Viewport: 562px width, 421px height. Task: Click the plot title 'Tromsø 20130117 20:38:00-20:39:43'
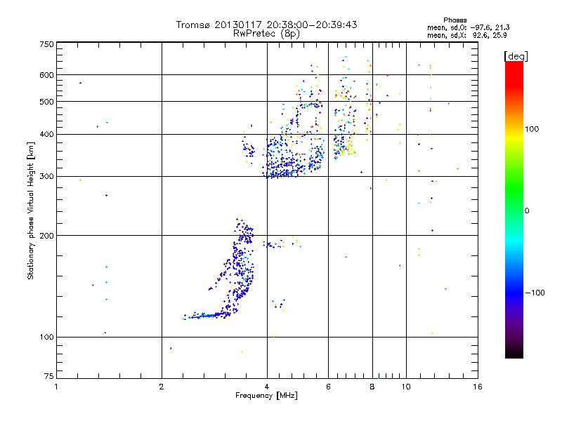click(266, 25)
